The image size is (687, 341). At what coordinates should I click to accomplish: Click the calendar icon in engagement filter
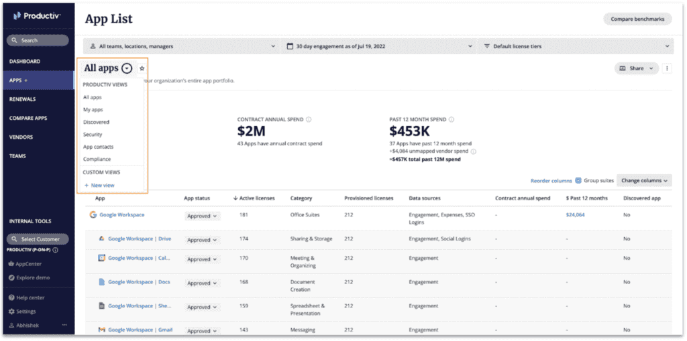coord(290,46)
